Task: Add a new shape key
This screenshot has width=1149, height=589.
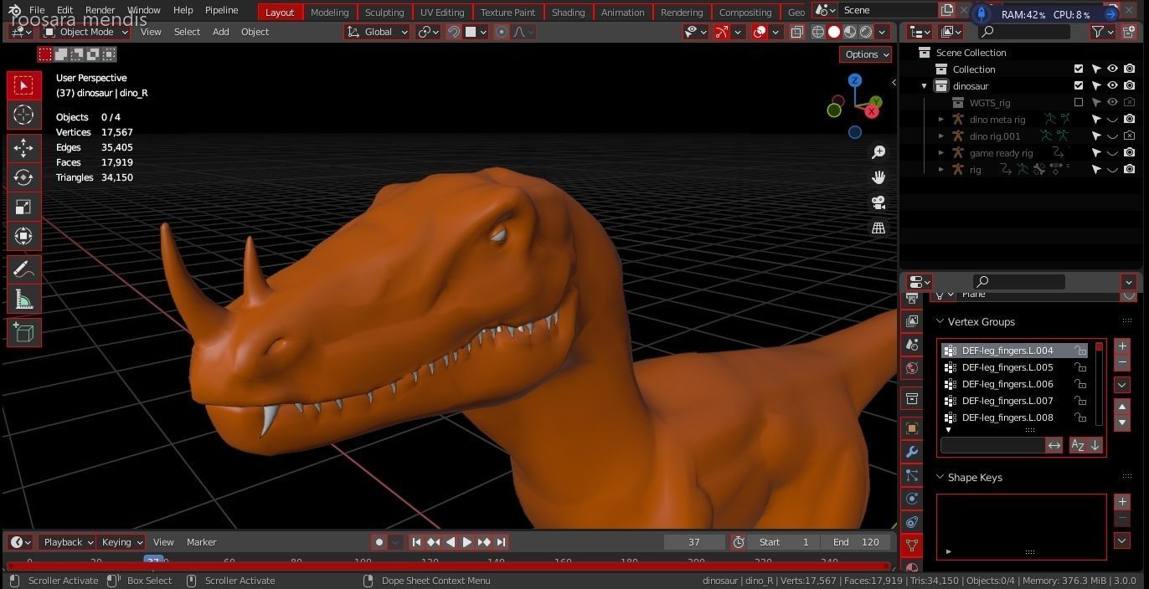Action: point(1122,502)
